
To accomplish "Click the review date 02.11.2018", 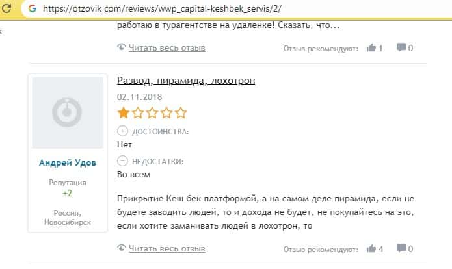I will click(140, 97).
